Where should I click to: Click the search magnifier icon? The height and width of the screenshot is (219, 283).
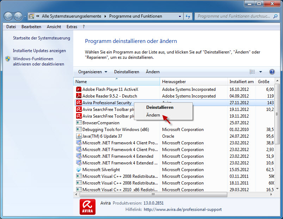pos(275,16)
